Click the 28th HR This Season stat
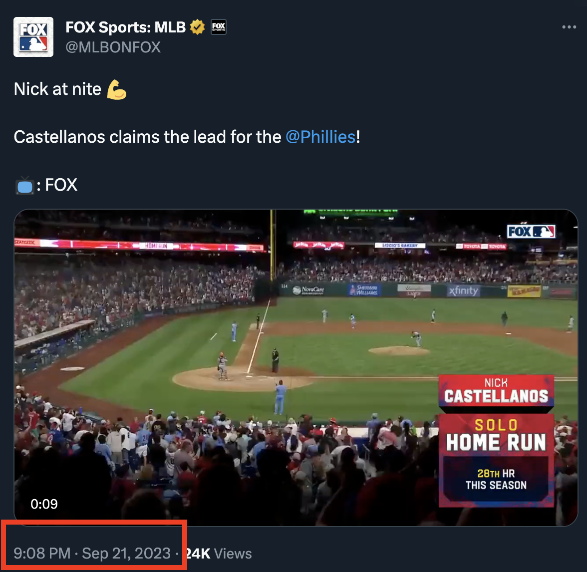This screenshot has height=572, width=587. (x=496, y=480)
